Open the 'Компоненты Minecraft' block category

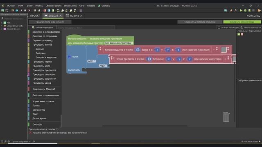[x=44, y=89]
